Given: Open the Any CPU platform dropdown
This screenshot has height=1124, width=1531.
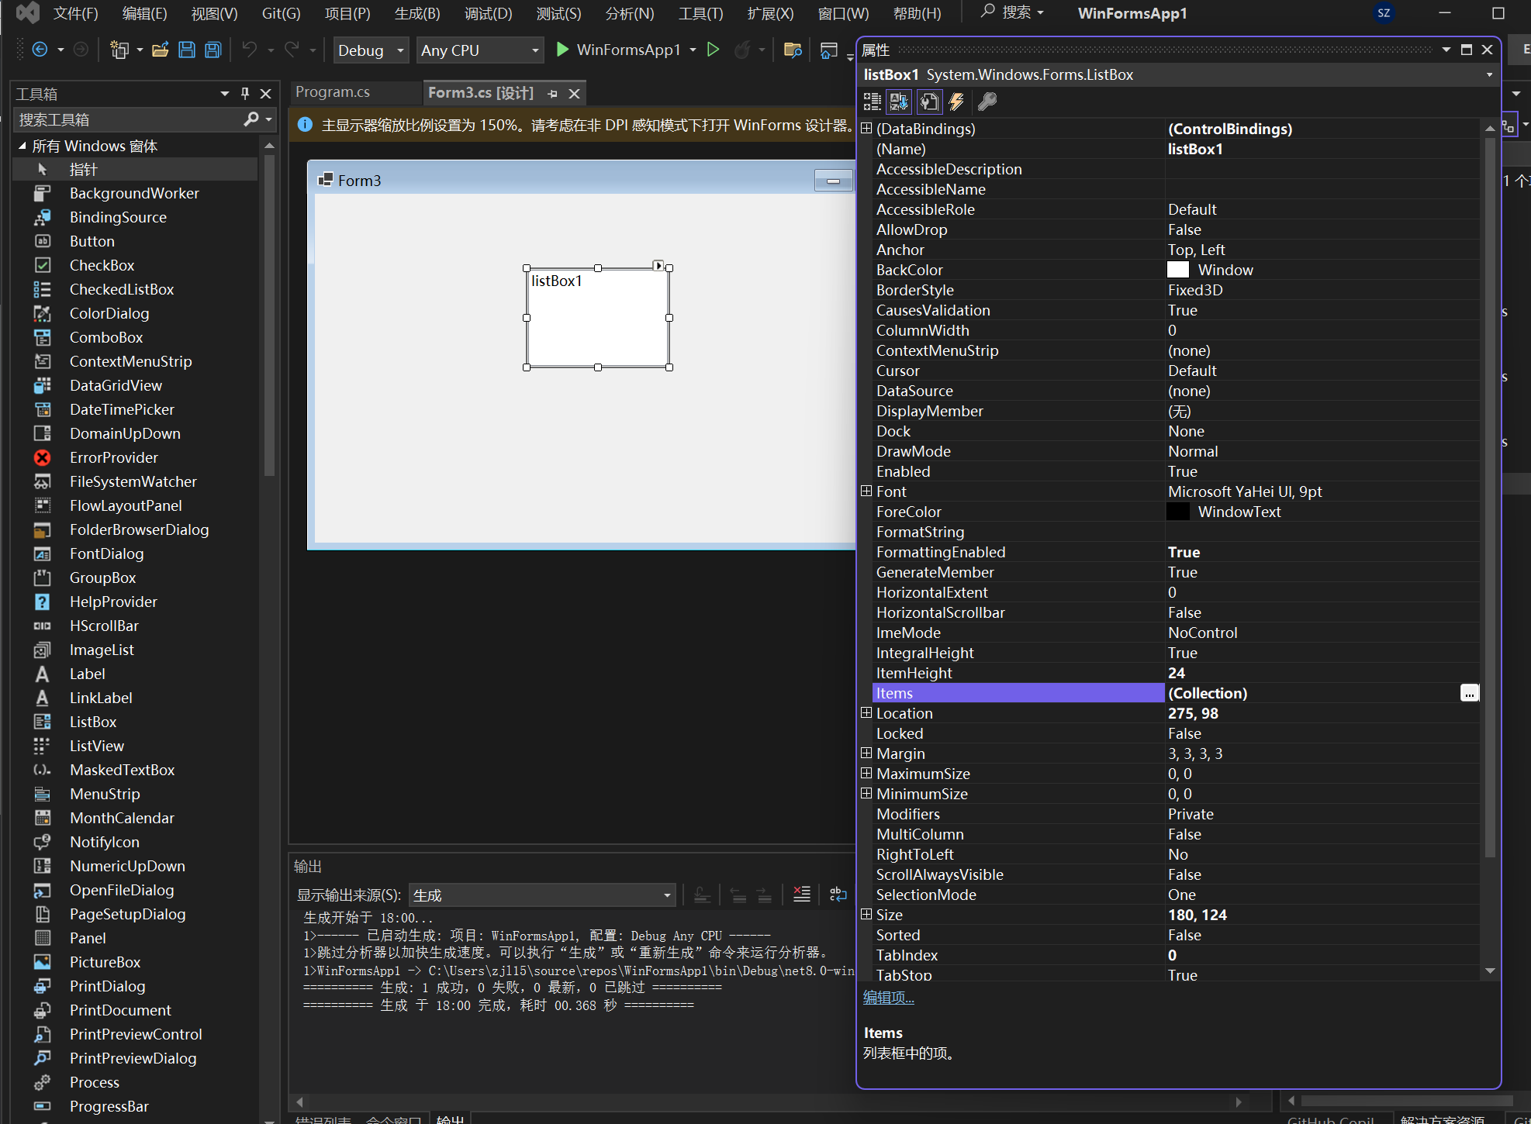Looking at the screenshot, I should [479, 50].
